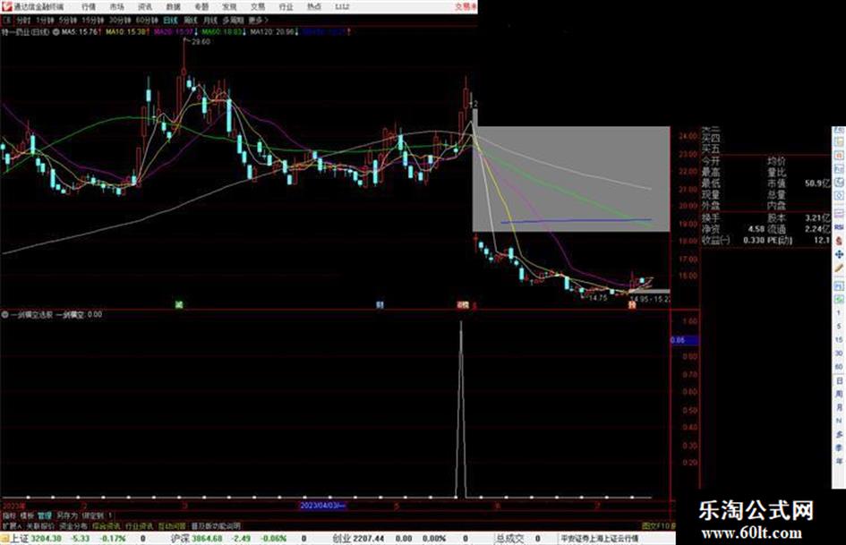Select the 周线 weekly period tab
The width and height of the screenshot is (846, 545).
coord(191,20)
